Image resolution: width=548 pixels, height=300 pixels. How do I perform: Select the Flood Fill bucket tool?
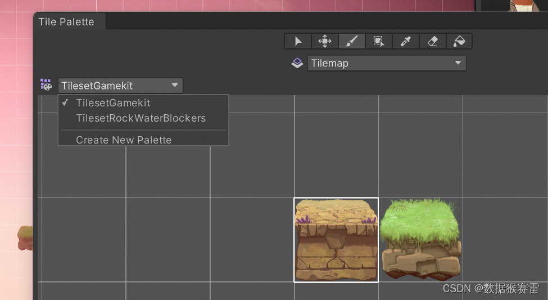(459, 41)
